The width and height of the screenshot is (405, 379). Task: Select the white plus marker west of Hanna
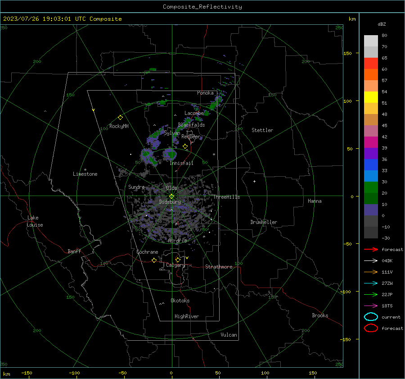pyautogui.click(x=254, y=181)
